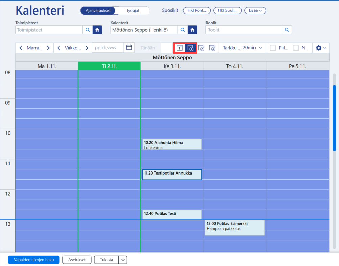Select the single day view icon
This screenshot has height=266, width=339.
[180, 48]
